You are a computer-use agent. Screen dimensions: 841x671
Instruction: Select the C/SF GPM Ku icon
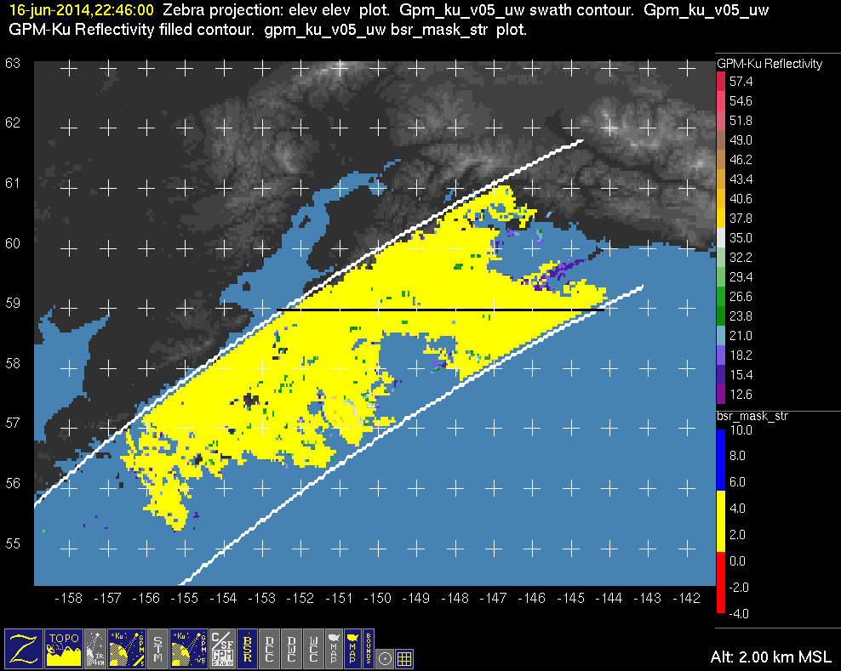coord(221,648)
